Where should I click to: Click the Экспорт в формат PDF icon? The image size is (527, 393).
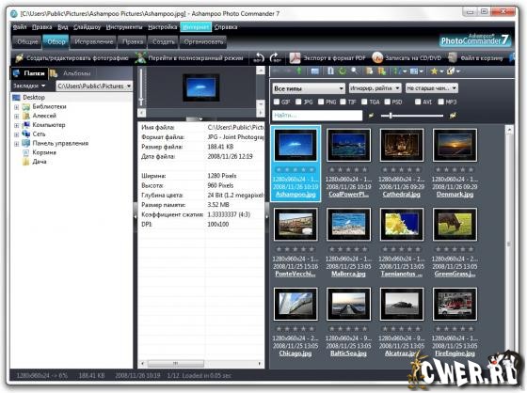click(295, 58)
